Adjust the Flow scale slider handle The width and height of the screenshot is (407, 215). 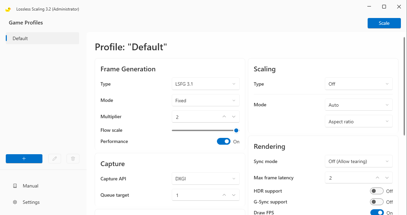(x=236, y=130)
